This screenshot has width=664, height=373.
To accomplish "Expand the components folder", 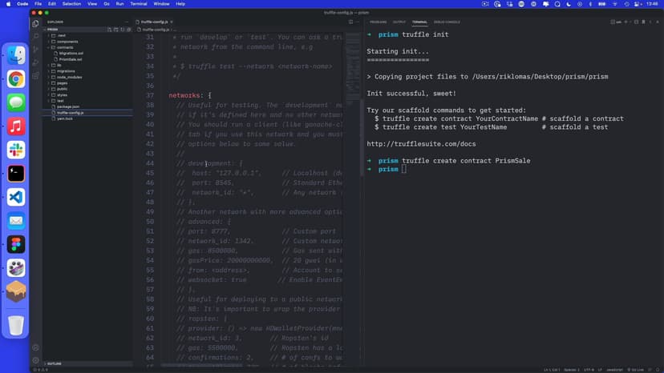I will pos(67,42).
